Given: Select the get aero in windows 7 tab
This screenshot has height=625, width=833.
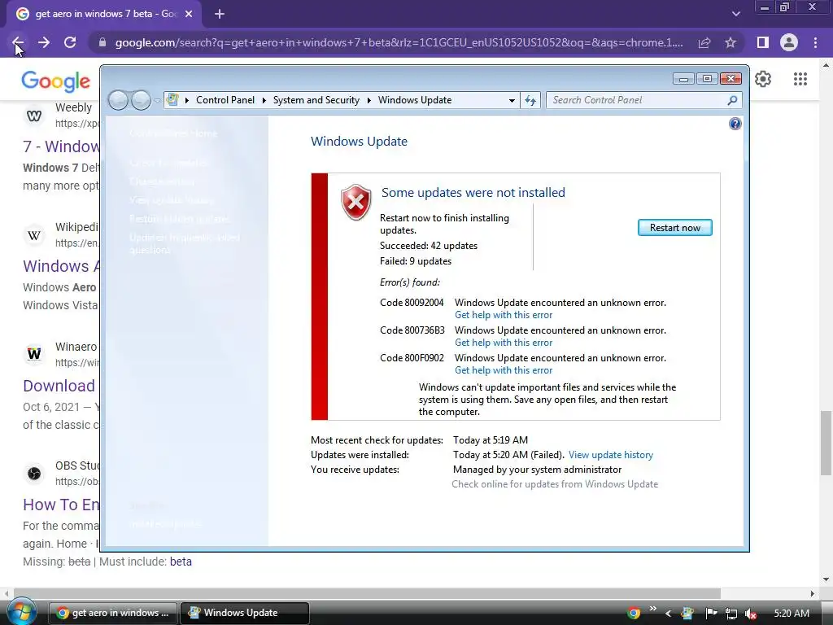Looking at the screenshot, I should click(103, 14).
